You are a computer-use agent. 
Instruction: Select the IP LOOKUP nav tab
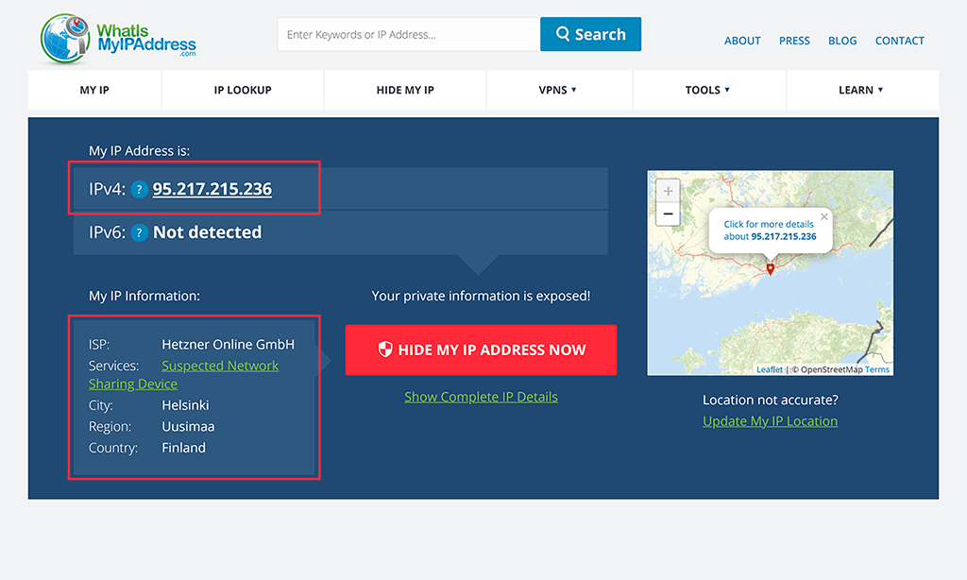coord(243,90)
